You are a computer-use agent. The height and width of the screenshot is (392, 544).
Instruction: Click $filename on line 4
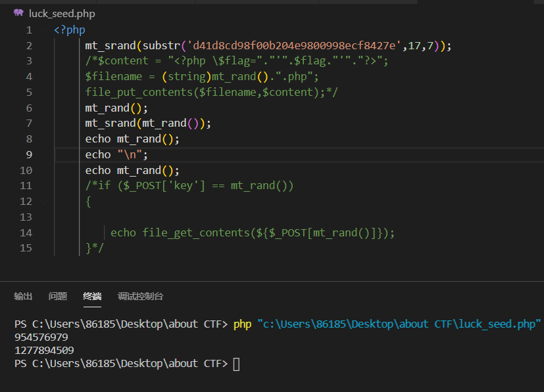click(x=114, y=77)
